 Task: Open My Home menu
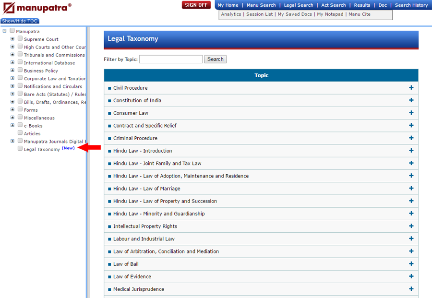tap(228, 5)
